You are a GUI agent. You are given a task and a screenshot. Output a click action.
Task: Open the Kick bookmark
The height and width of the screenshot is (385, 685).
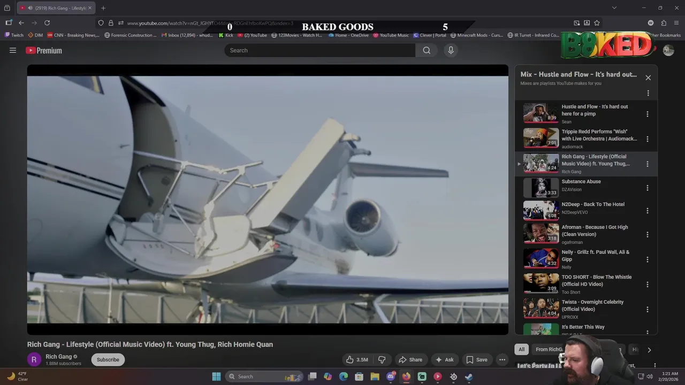coord(226,35)
